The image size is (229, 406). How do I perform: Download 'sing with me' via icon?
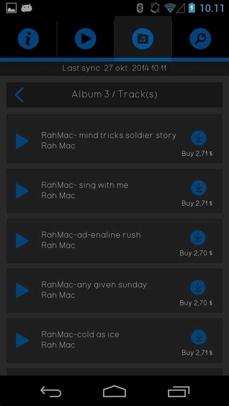pyautogui.click(x=199, y=188)
